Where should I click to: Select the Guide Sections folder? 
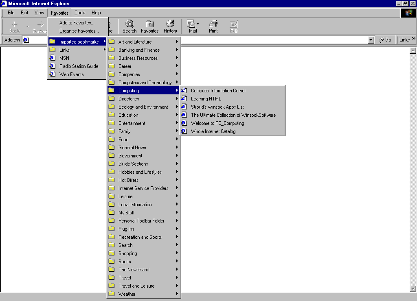144,164
